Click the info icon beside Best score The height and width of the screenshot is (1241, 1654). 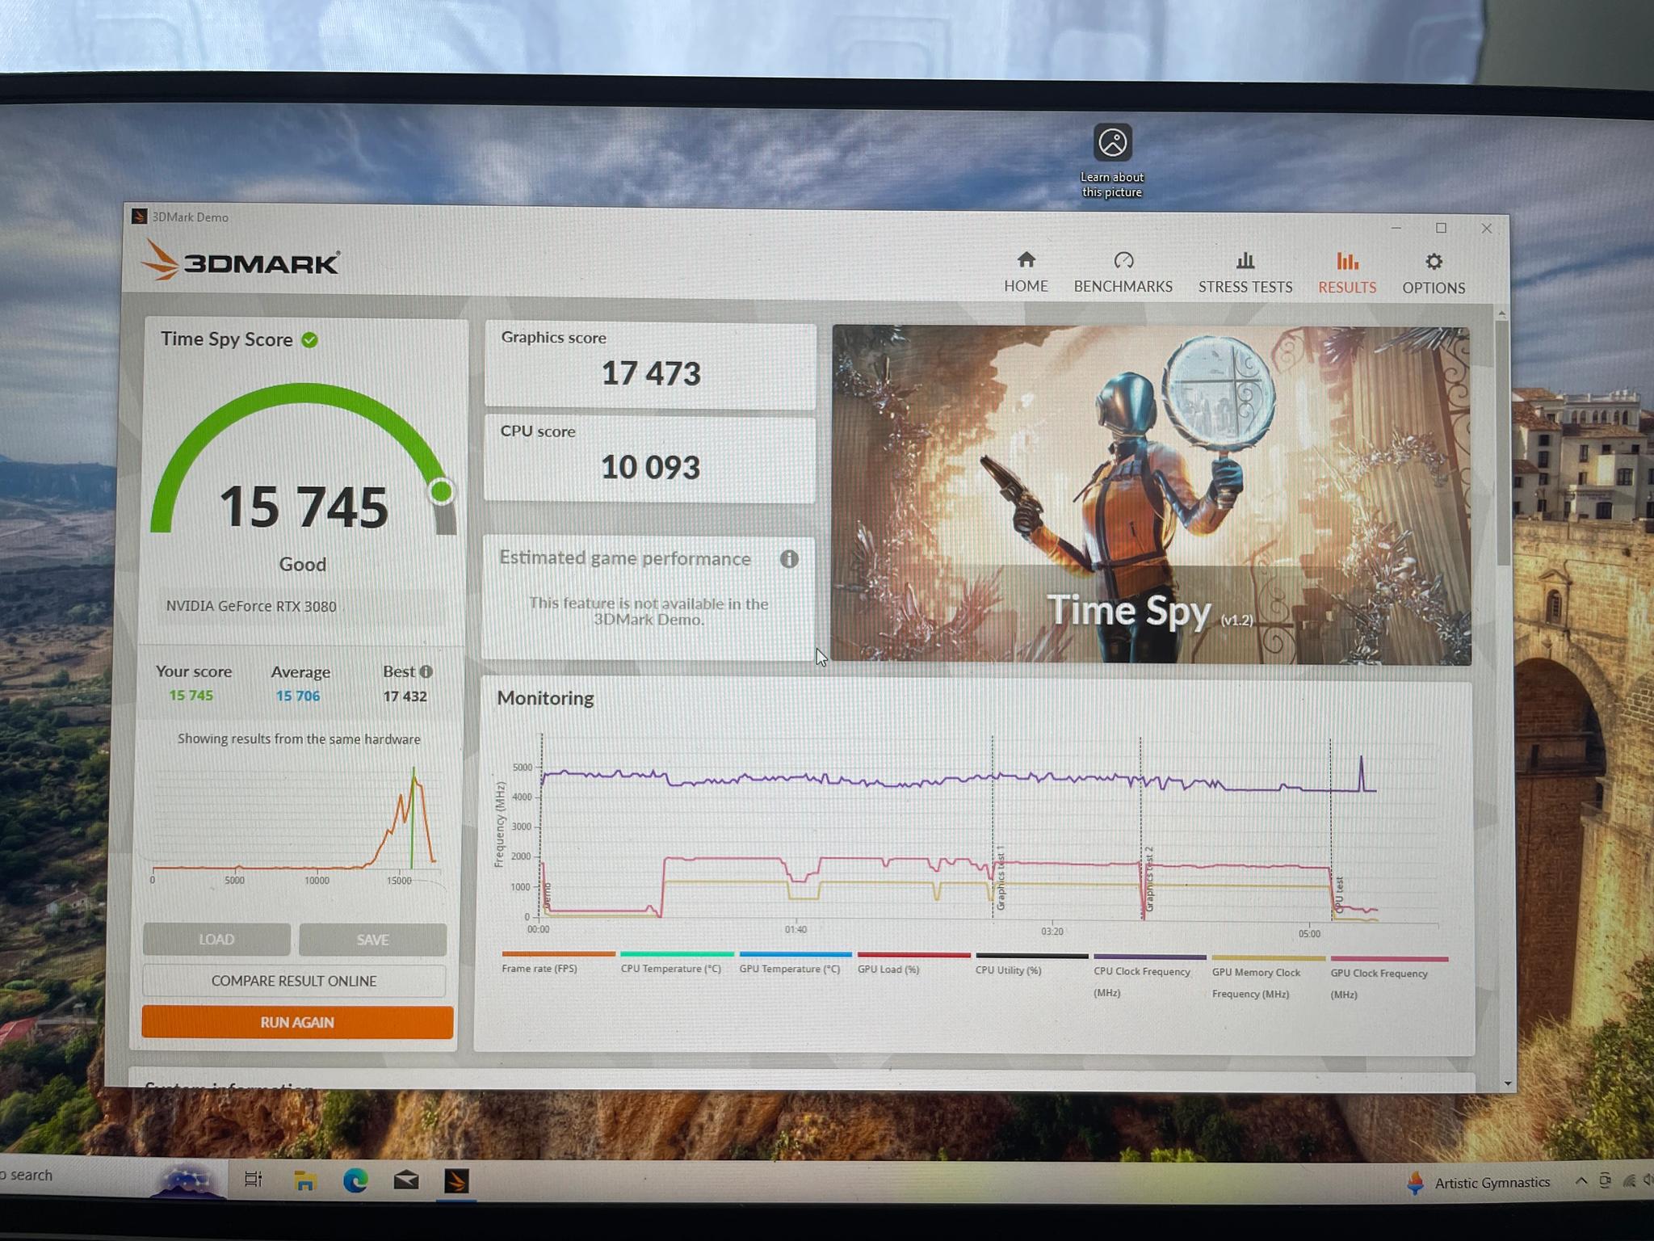[426, 671]
